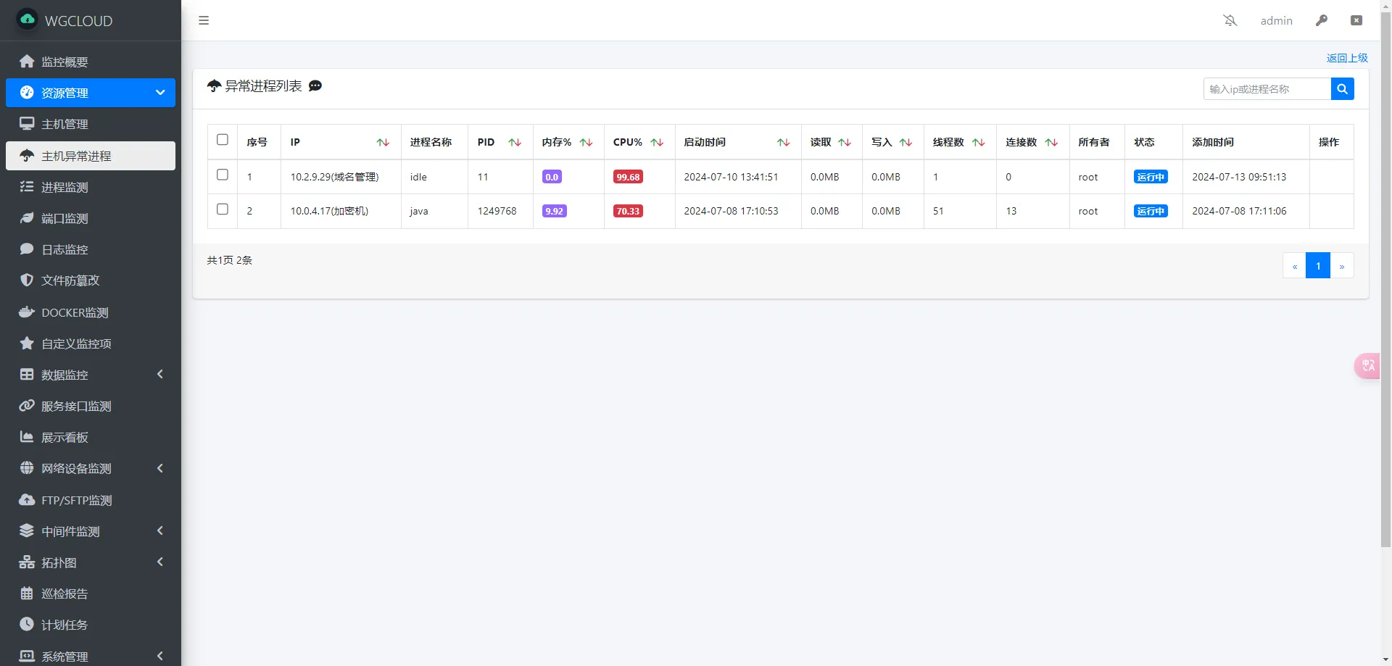This screenshot has width=1392, height=666.
Task: Open 进程监测 in the sidebar
Action: point(91,187)
